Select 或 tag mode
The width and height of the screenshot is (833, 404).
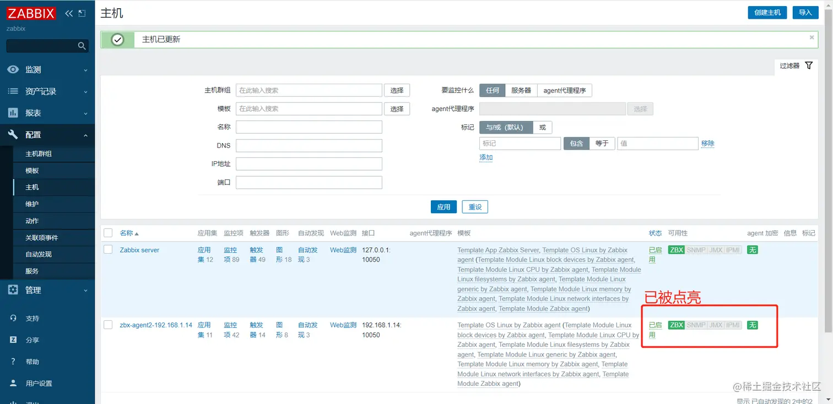click(543, 127)
